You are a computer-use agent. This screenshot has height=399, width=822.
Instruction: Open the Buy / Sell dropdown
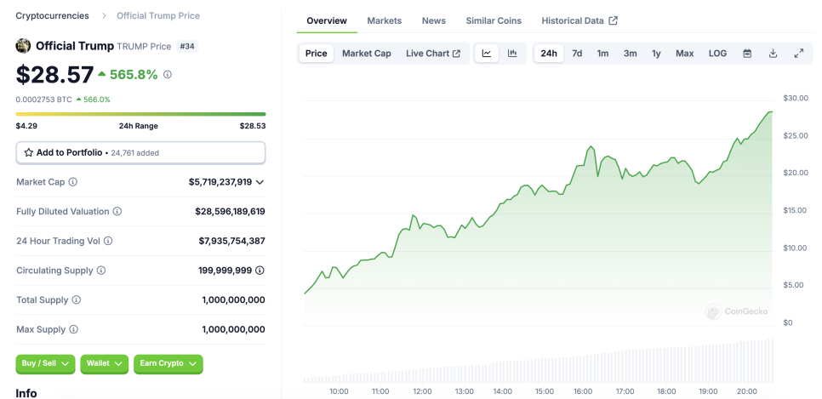(46, 364)
